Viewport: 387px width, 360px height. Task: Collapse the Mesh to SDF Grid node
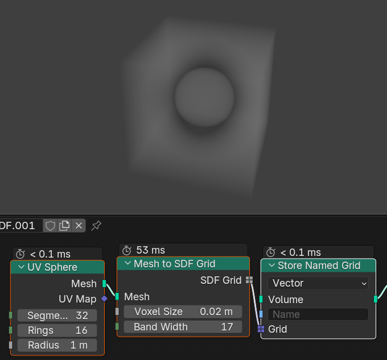pyautogui.click(x=127, y=264)
